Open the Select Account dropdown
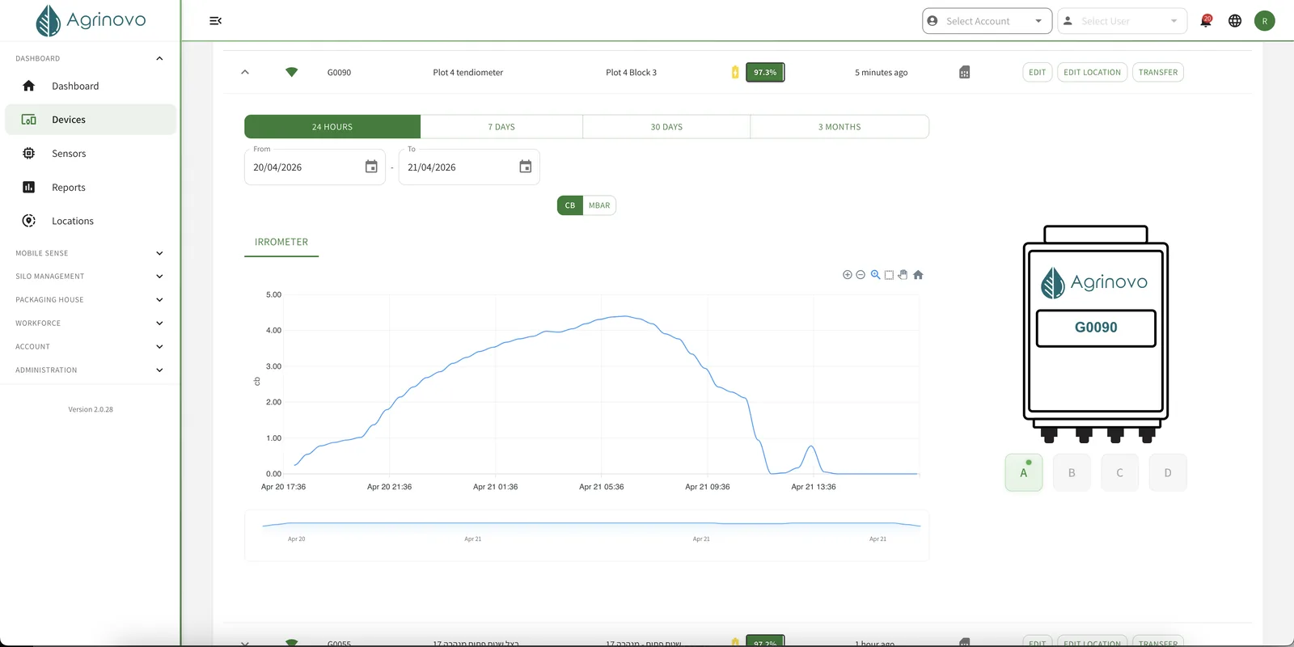The image size is (1294, 647). click(x=987, y=21)
